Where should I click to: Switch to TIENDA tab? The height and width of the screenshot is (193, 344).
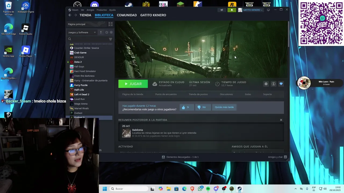click(85, 15)
